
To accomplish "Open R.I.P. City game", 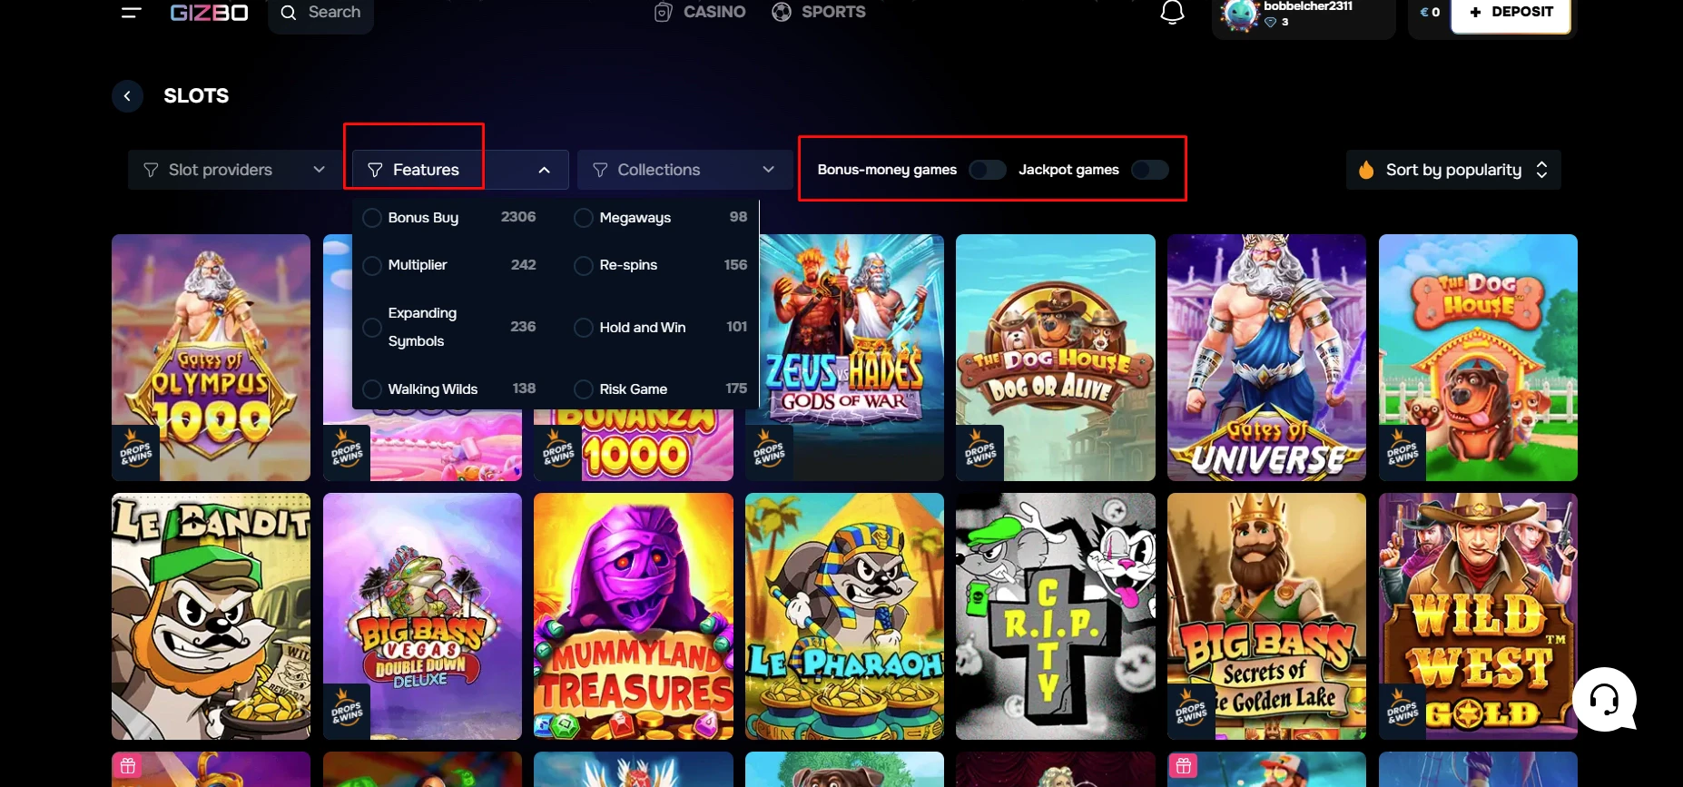I will pos(1056,616).
